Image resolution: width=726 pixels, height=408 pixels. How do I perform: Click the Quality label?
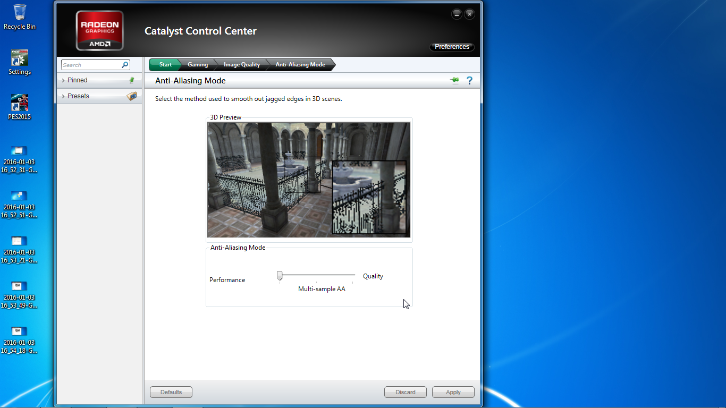point(373,276)
